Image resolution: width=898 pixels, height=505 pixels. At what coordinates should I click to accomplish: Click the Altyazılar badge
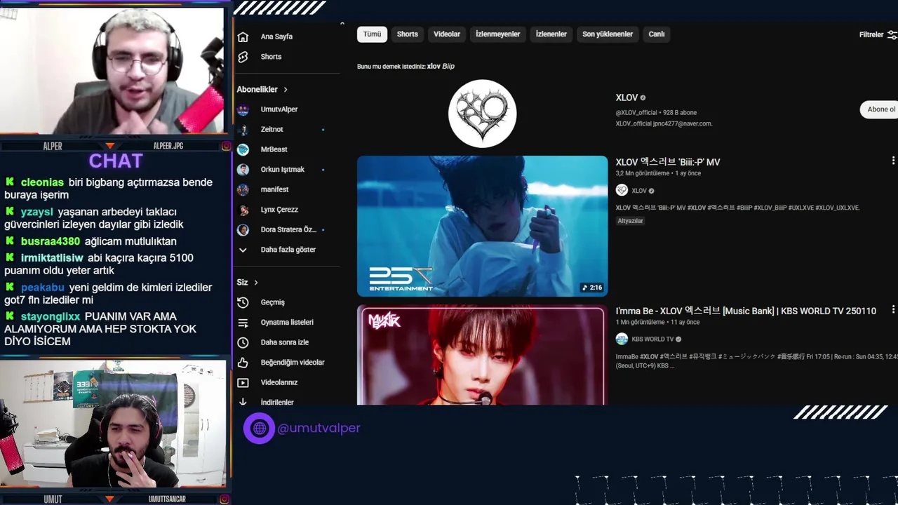click(630, 221)
